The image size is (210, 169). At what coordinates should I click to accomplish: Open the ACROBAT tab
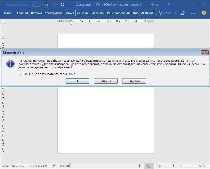coord(148,13)
